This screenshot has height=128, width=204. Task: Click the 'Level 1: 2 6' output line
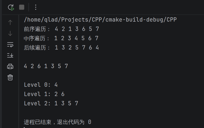point(44,94)
